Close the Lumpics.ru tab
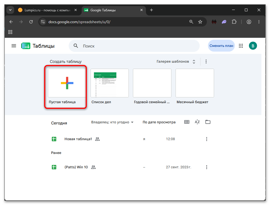 point(75,10)
